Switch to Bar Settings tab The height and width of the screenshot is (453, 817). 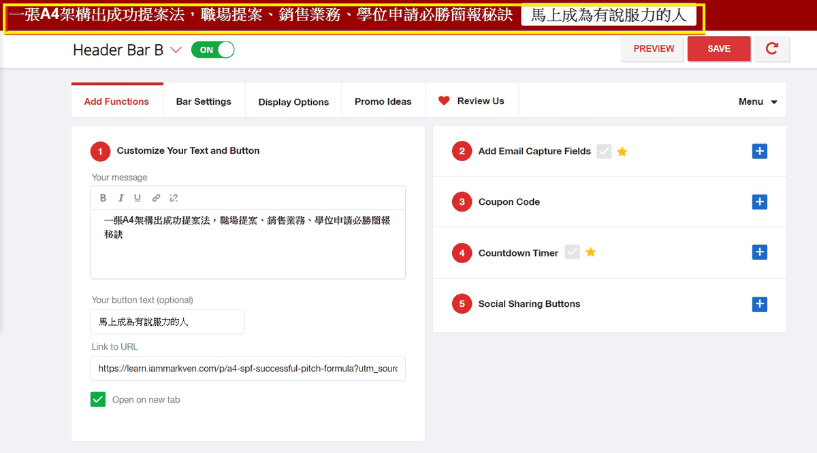(204, 101)
